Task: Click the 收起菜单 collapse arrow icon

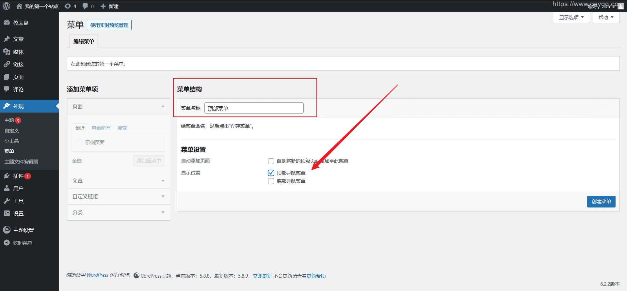Action: click(7, 243)
